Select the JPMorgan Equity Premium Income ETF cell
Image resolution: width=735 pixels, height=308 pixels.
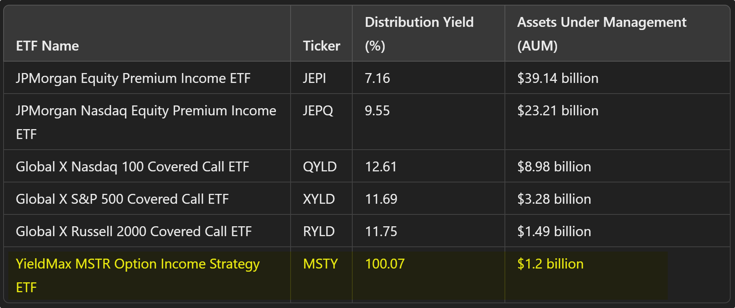point(133,78)
